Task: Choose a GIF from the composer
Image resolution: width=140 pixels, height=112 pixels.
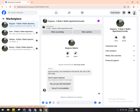Action: tap(53, 103)
